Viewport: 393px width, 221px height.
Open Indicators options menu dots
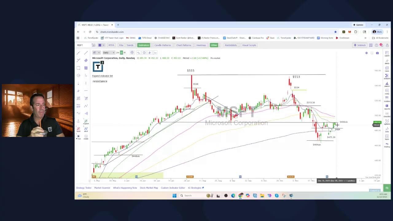[151, 45]
